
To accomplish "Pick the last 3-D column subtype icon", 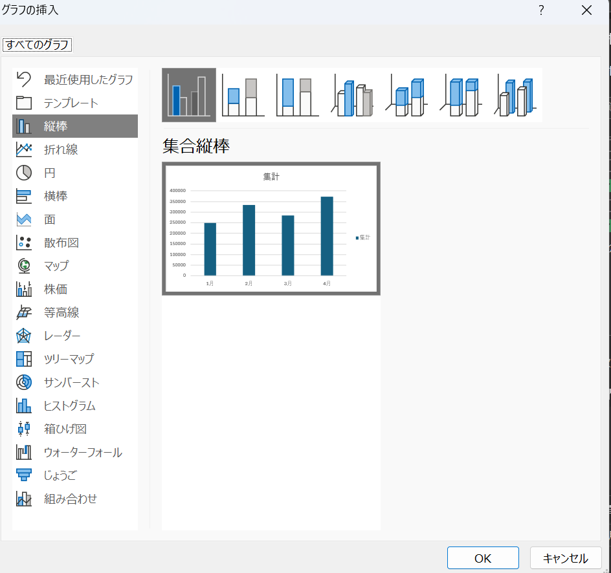I will tap(515, 96).
